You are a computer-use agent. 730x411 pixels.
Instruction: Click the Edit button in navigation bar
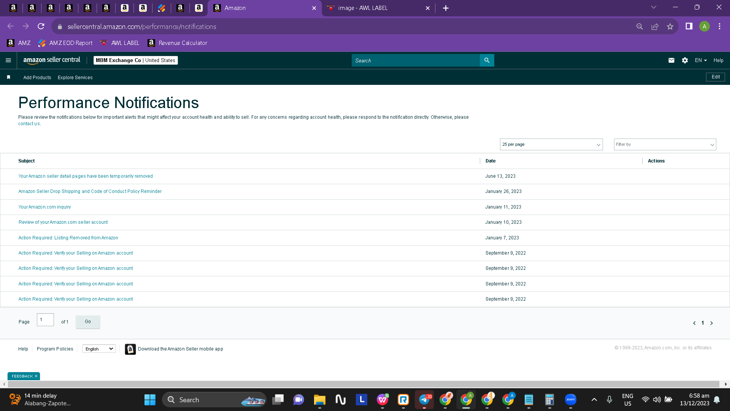(716, 77)
